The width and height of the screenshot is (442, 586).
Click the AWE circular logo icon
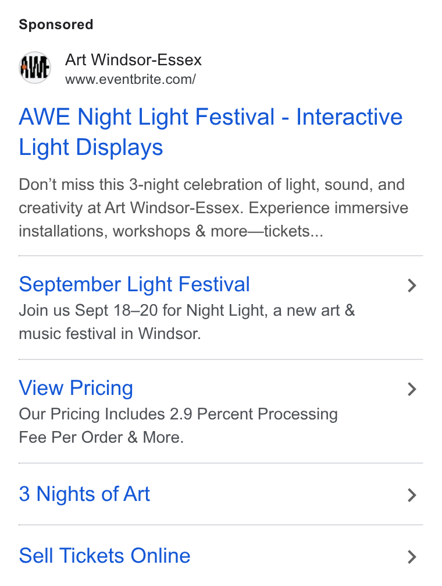tap(35, 68)
